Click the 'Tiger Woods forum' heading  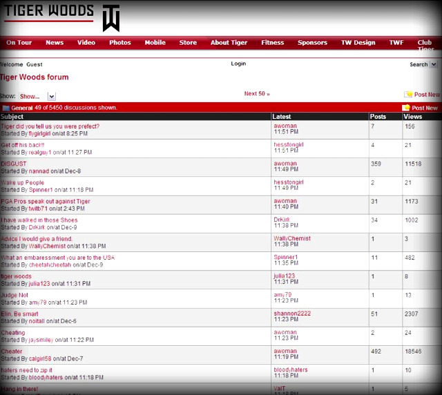[x=35, y=77]
